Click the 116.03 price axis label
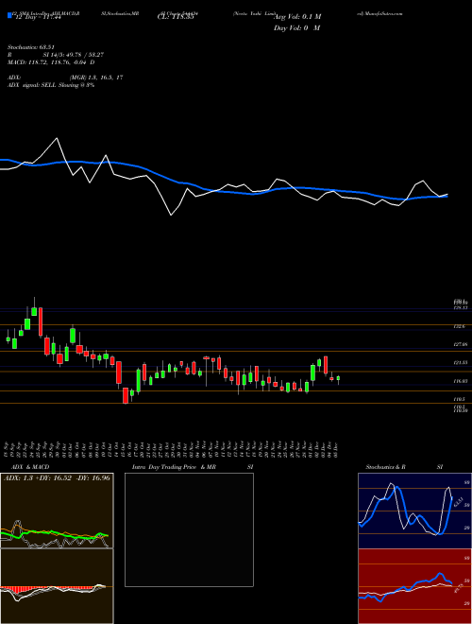472x624 pixels. click(x=461, y=381)
